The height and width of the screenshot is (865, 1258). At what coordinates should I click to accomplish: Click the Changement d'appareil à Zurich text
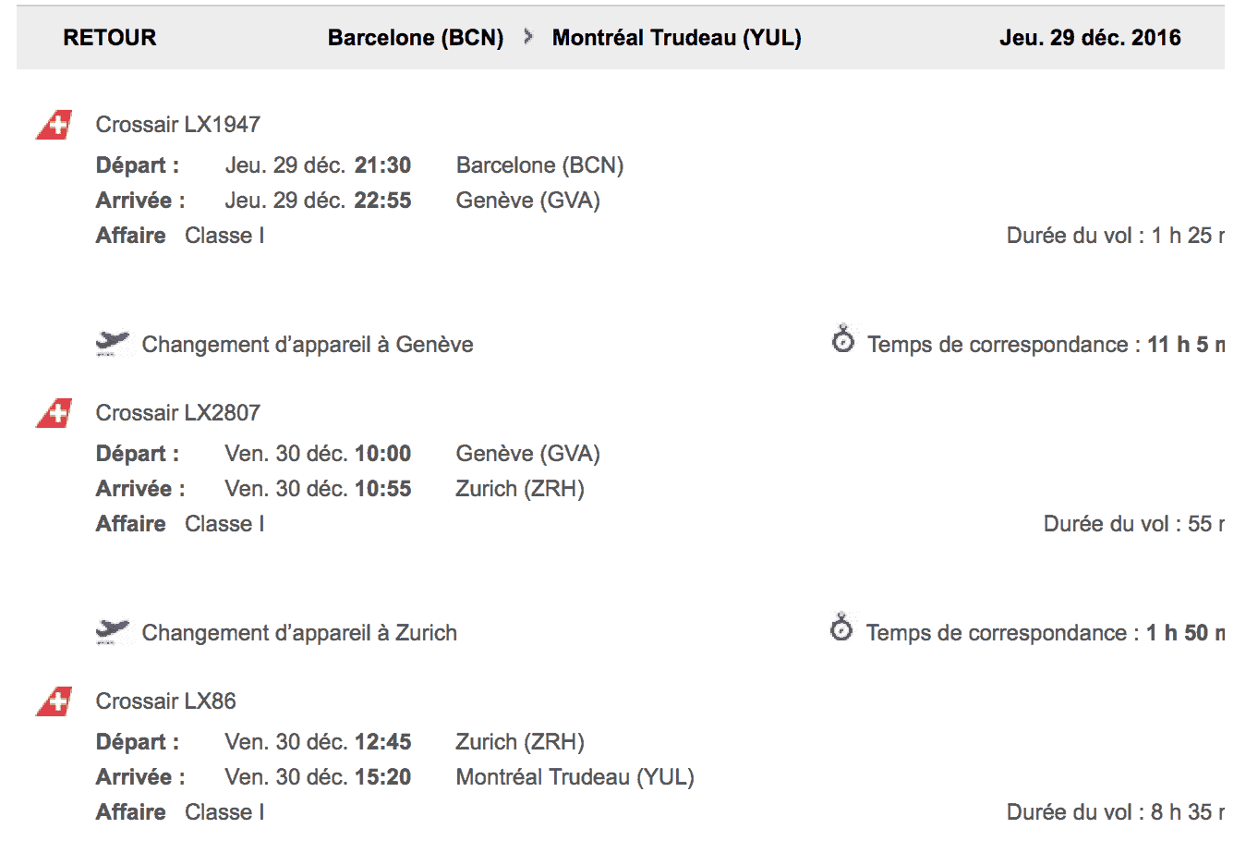pos(299,633)
